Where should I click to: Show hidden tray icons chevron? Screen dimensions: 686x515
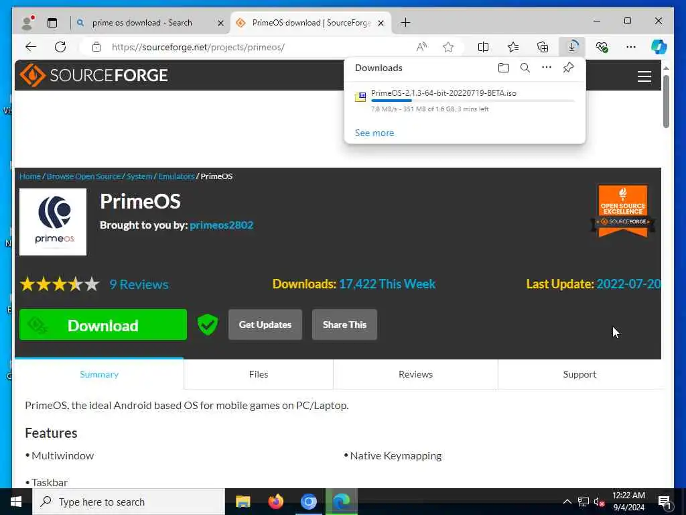click(x=567, y=502)
